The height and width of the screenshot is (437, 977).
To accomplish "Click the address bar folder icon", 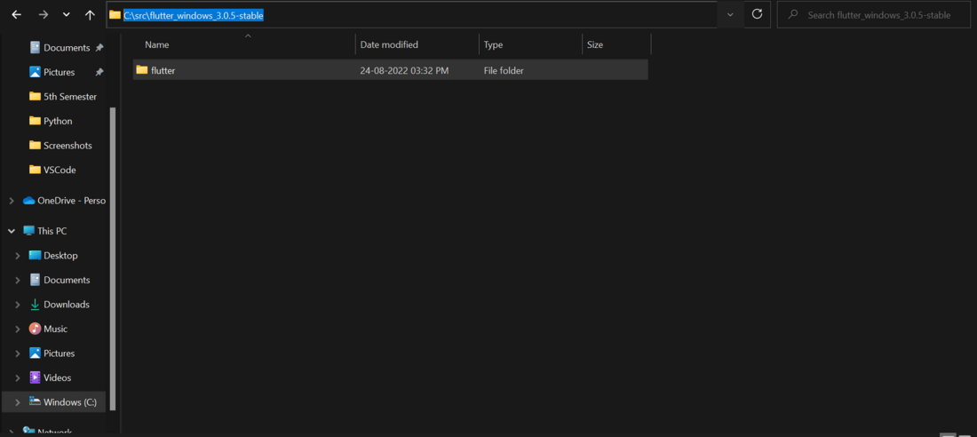I will click(115, 15).
